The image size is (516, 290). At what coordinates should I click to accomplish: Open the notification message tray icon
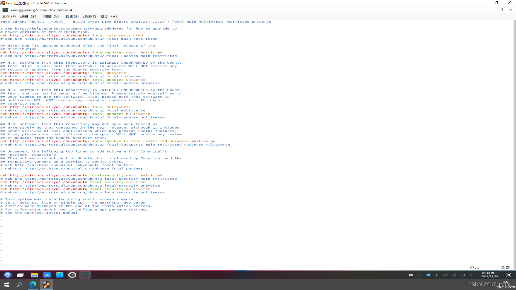click(x=463, y=275)
